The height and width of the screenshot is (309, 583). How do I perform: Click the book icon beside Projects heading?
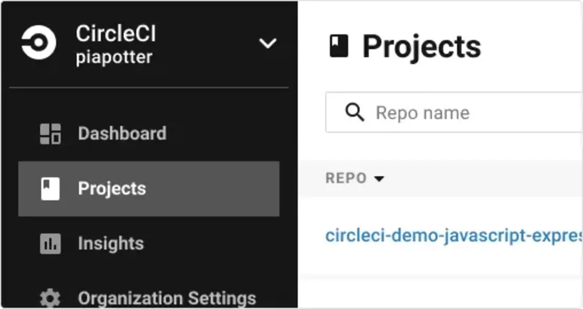point(339,46)
